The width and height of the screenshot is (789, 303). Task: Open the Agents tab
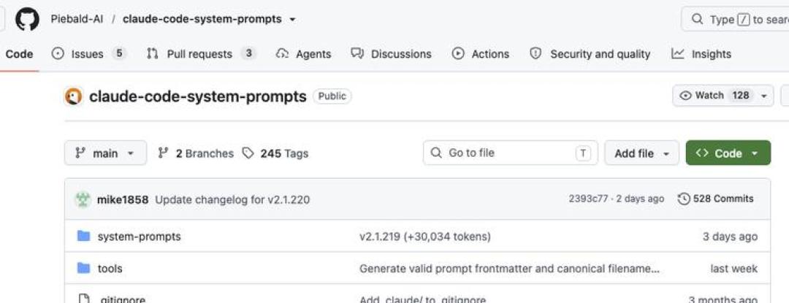(303, 54)
